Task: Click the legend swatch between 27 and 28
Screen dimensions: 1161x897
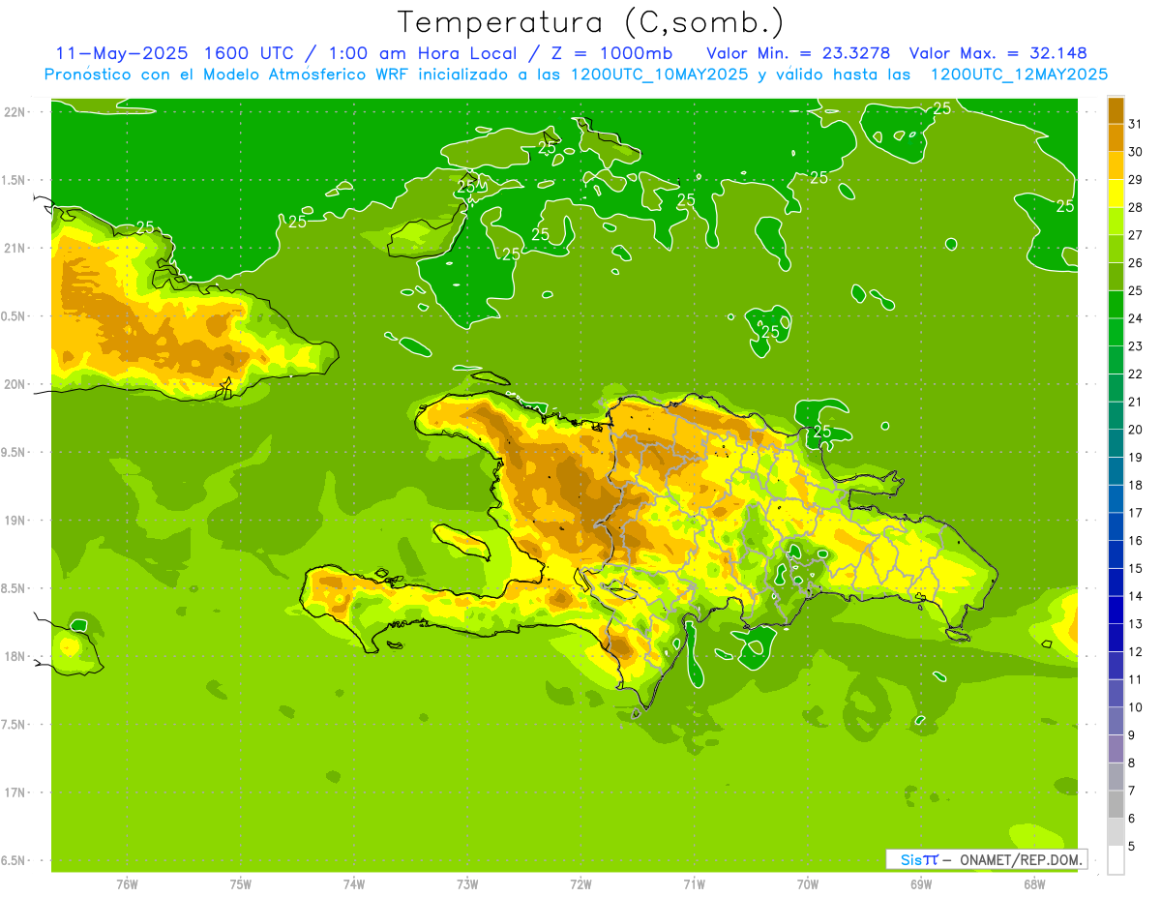Action: pyautogui.click(x=1116, y=221)
